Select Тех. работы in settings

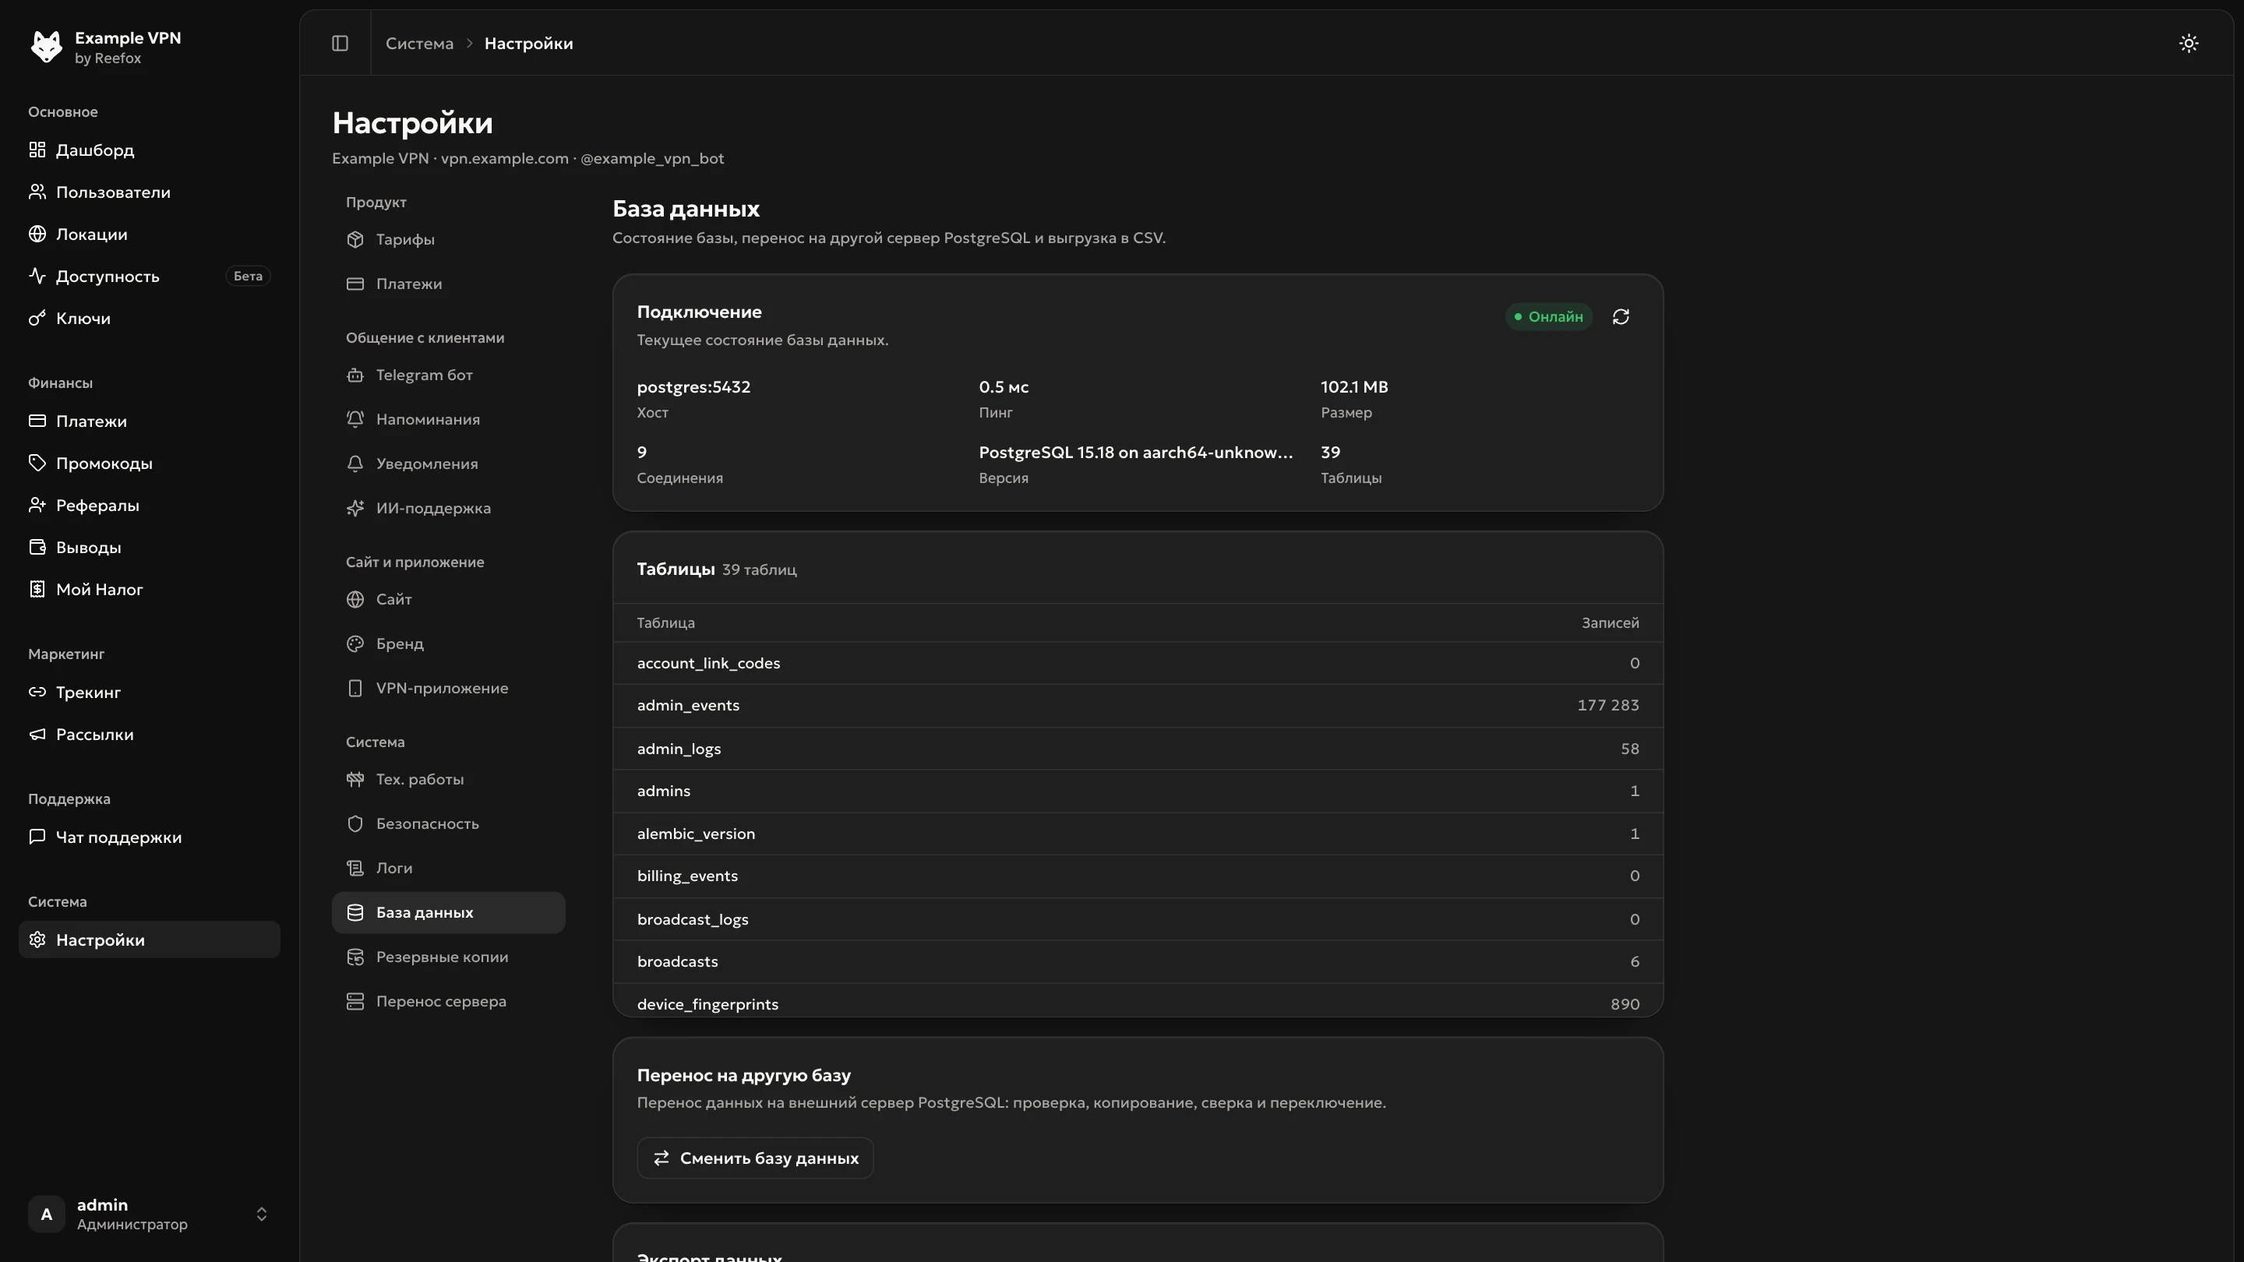(x=449, y=779)
